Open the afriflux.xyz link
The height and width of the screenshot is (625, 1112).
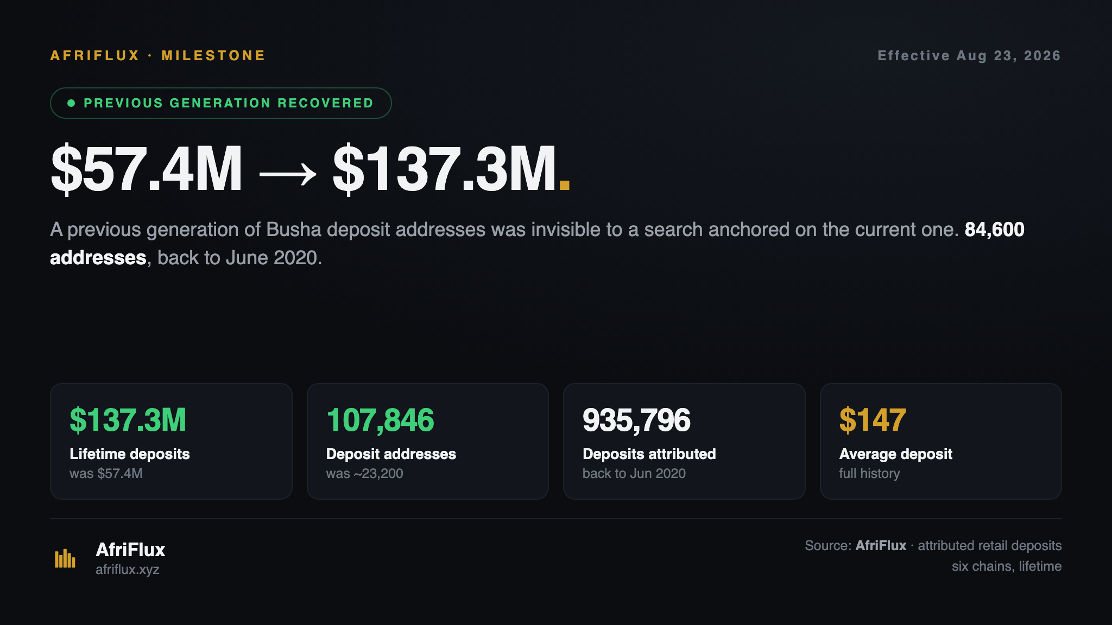[x=128, y=570]
